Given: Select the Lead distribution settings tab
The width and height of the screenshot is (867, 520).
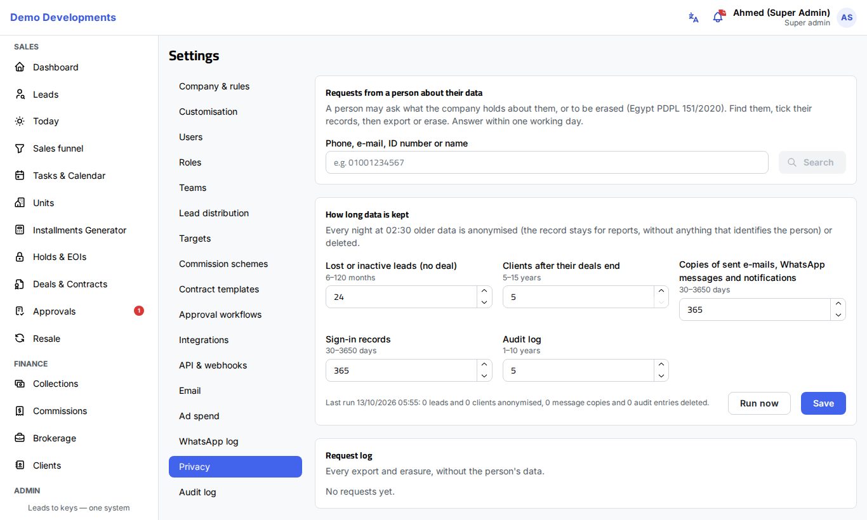Looking at the screenshot, I should [235, 213].
